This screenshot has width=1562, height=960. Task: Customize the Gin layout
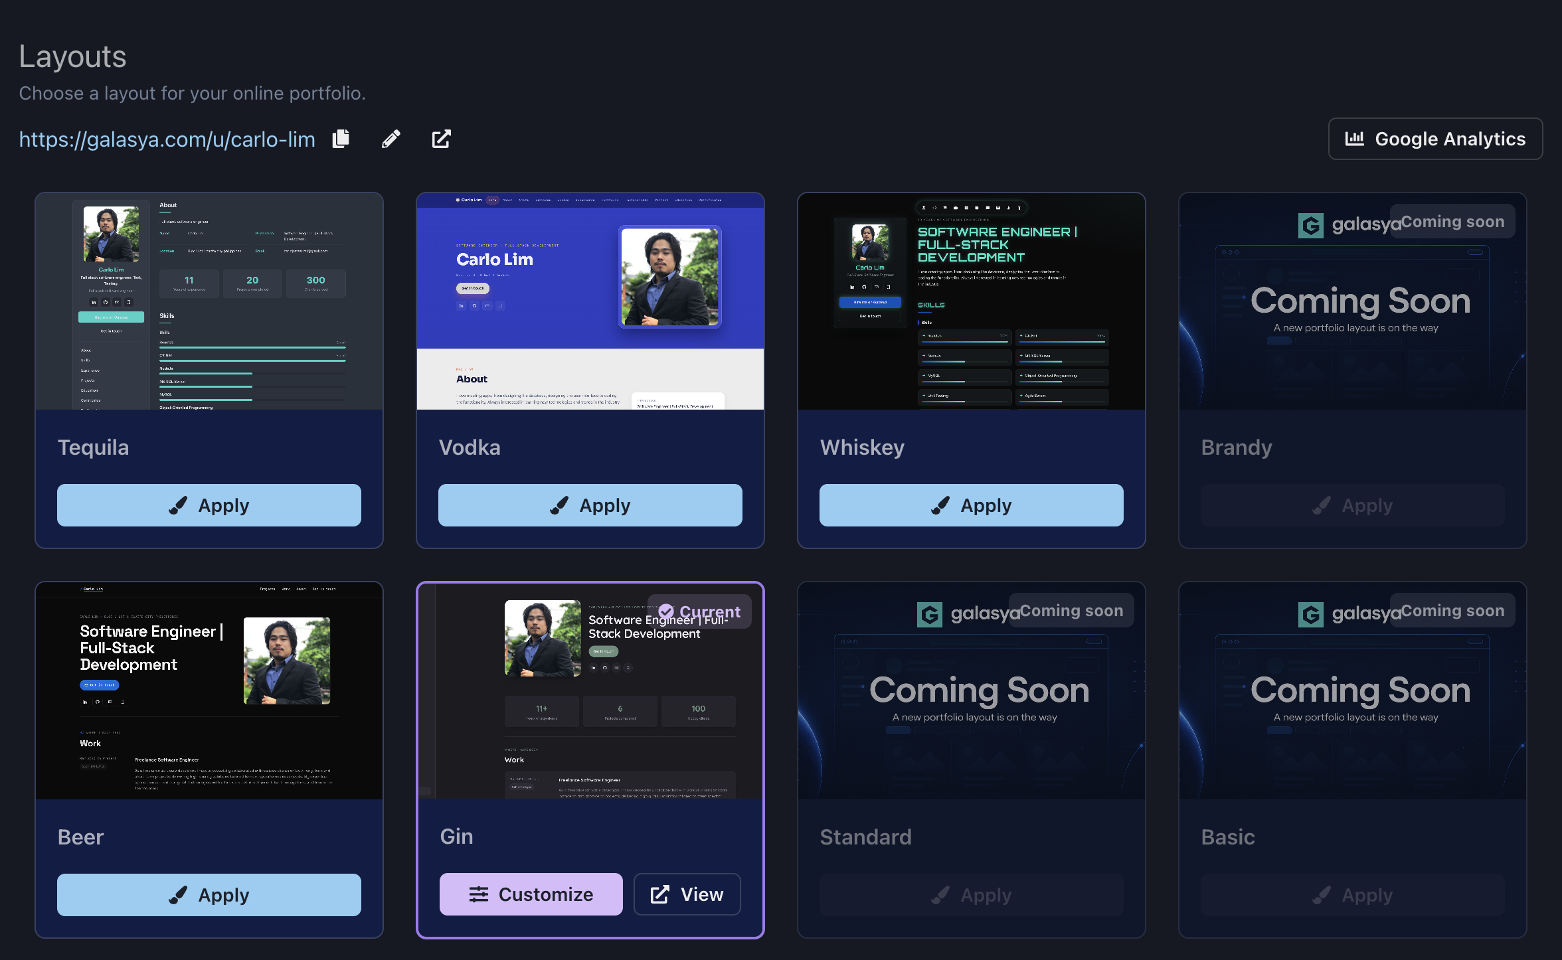coord(531,894)
